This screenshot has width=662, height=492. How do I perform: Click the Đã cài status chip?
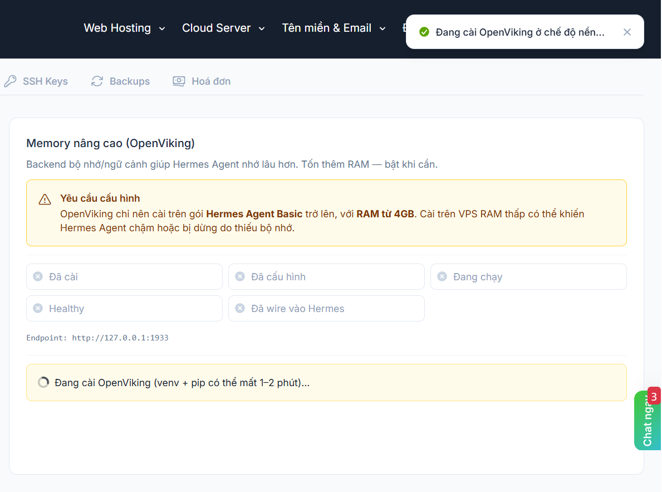[124, 277]
